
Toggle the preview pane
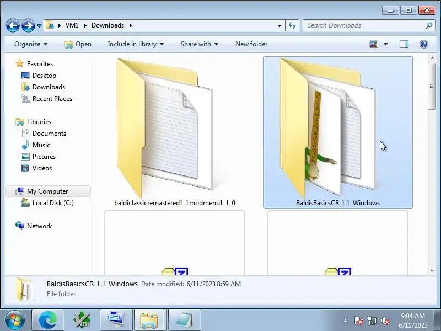pyautogui.click(x=404, y=44)
